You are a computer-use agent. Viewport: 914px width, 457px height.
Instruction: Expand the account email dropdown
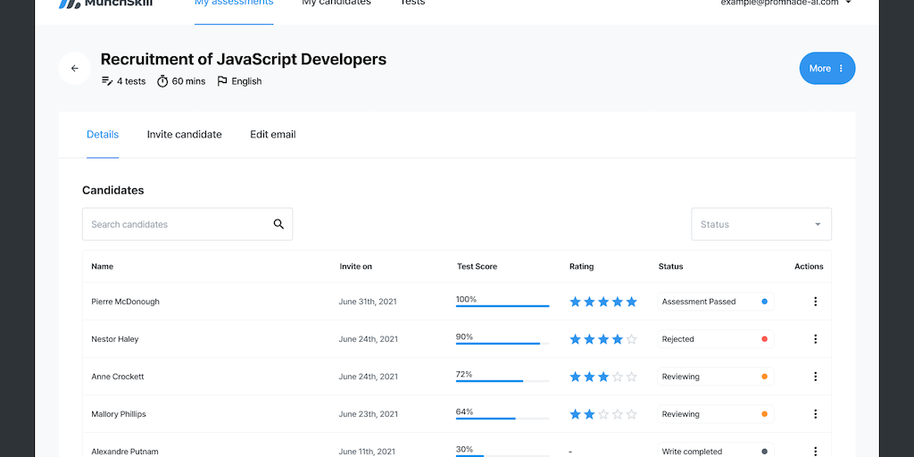coord(847,3)
